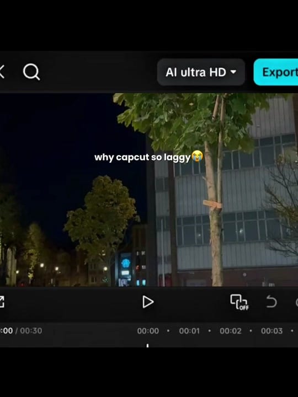
Task: Jump to the 00:01 timeline mark
Action: point(189,331)
